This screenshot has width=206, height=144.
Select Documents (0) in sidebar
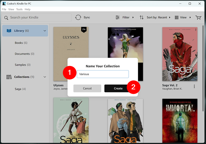(24, 54)
